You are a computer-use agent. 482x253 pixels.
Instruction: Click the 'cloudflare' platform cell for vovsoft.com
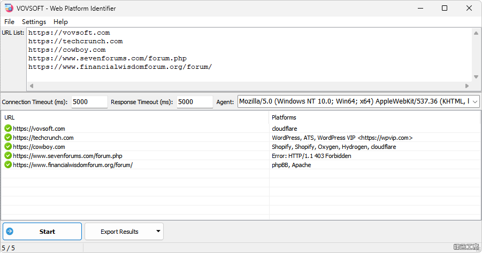(x=285, y=129)
